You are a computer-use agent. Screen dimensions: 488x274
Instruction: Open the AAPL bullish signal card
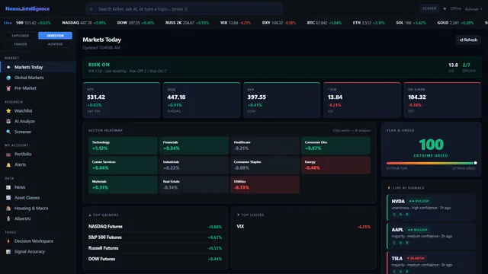431,236
